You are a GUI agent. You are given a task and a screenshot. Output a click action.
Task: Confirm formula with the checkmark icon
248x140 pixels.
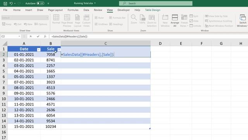coord(38,36)
